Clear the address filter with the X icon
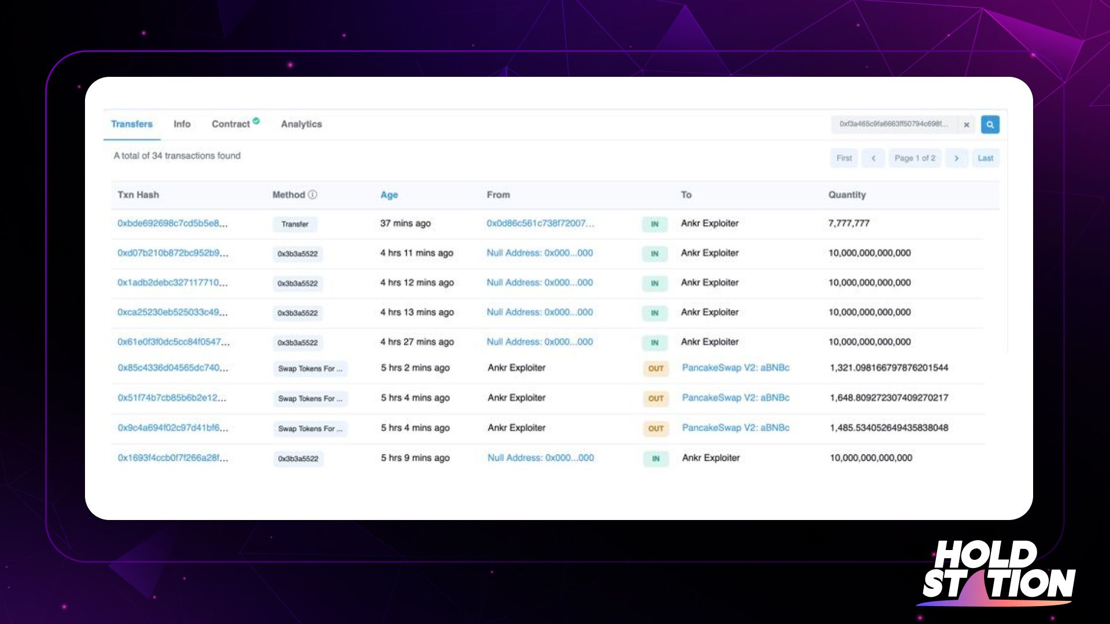 coord(966,125)
